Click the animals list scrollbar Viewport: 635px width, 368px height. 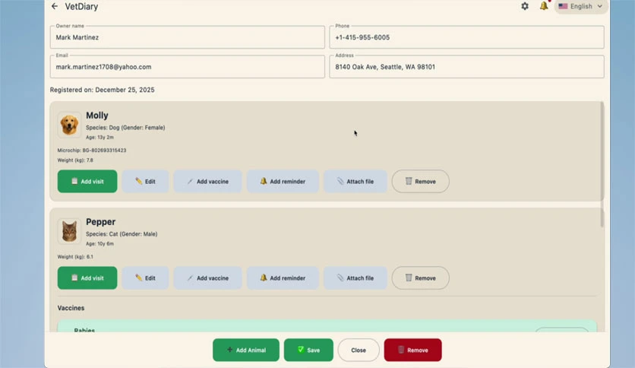[602, 164]
